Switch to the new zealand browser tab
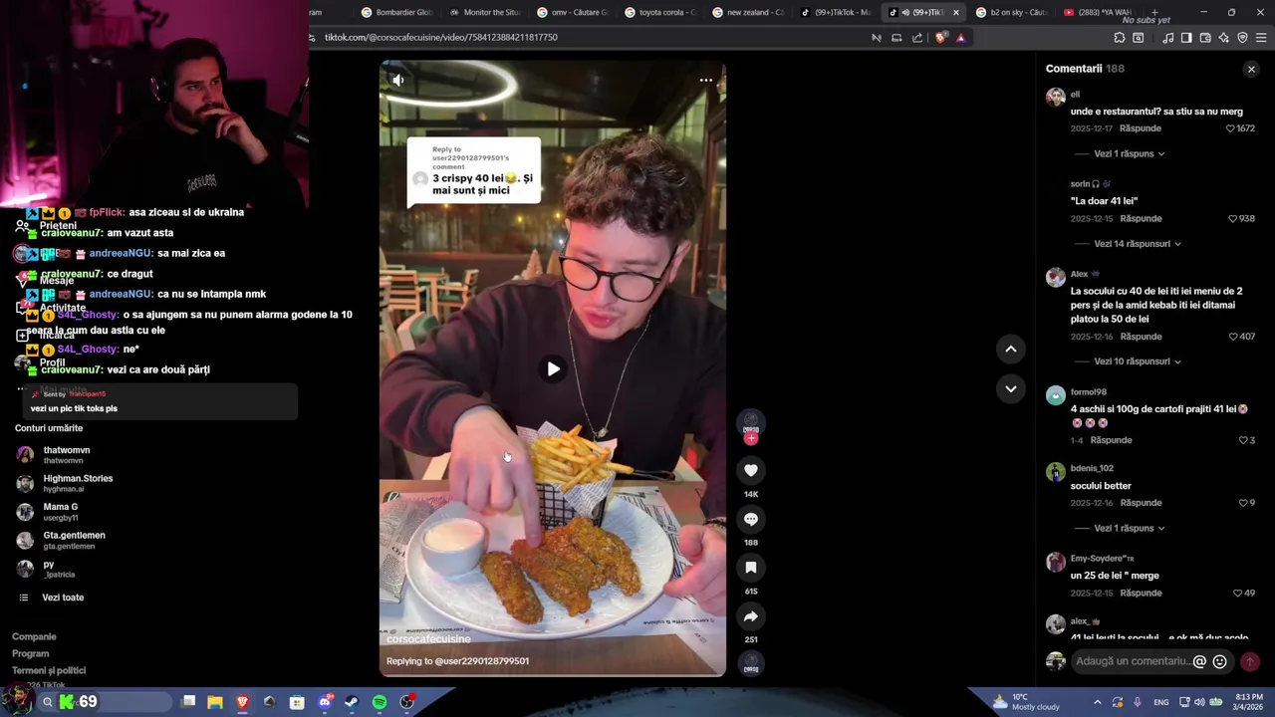Screen dimensions: 1275x717 point(747,12)
